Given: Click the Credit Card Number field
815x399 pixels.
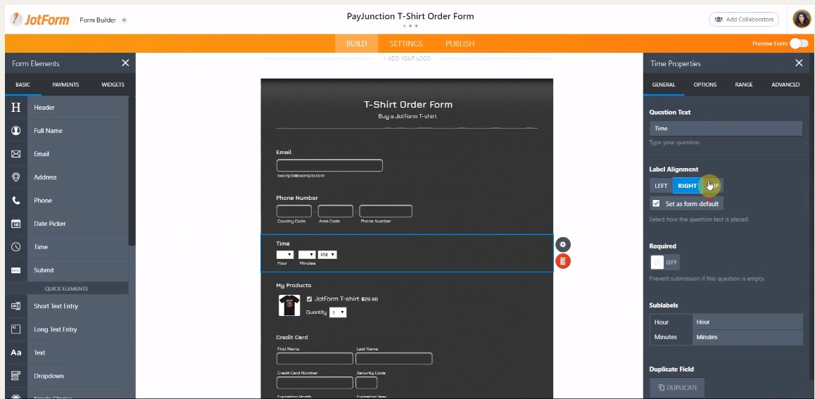Looking at the screenshot, I should [315, 383].
